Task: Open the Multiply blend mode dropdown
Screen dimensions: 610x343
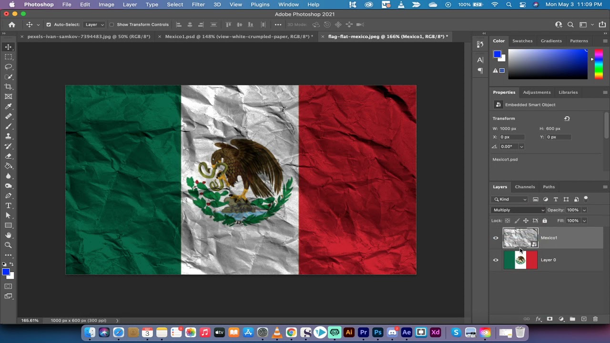Action: tap(518, 210)
